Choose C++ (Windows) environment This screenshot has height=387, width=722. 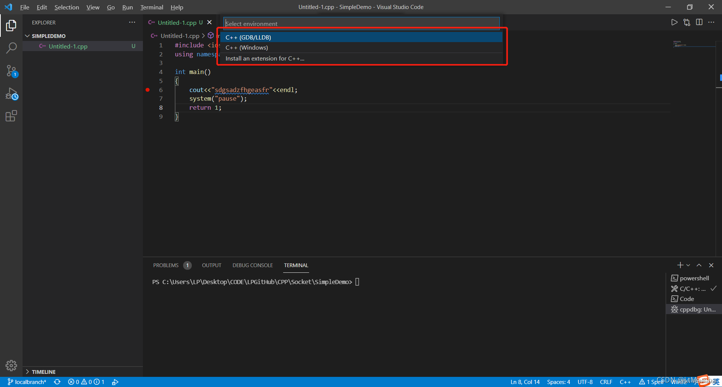(x=361, y=47)
